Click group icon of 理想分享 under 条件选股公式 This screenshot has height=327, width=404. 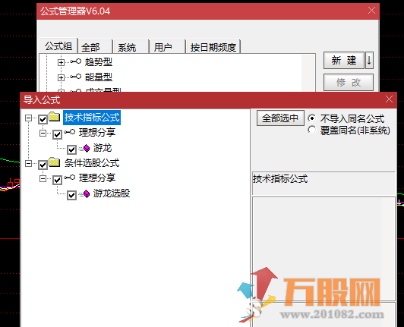click(70, 178)
